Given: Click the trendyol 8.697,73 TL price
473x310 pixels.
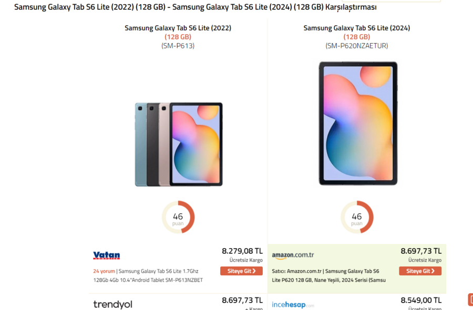Looking at the screenshot, I should [x=242, y=301].
